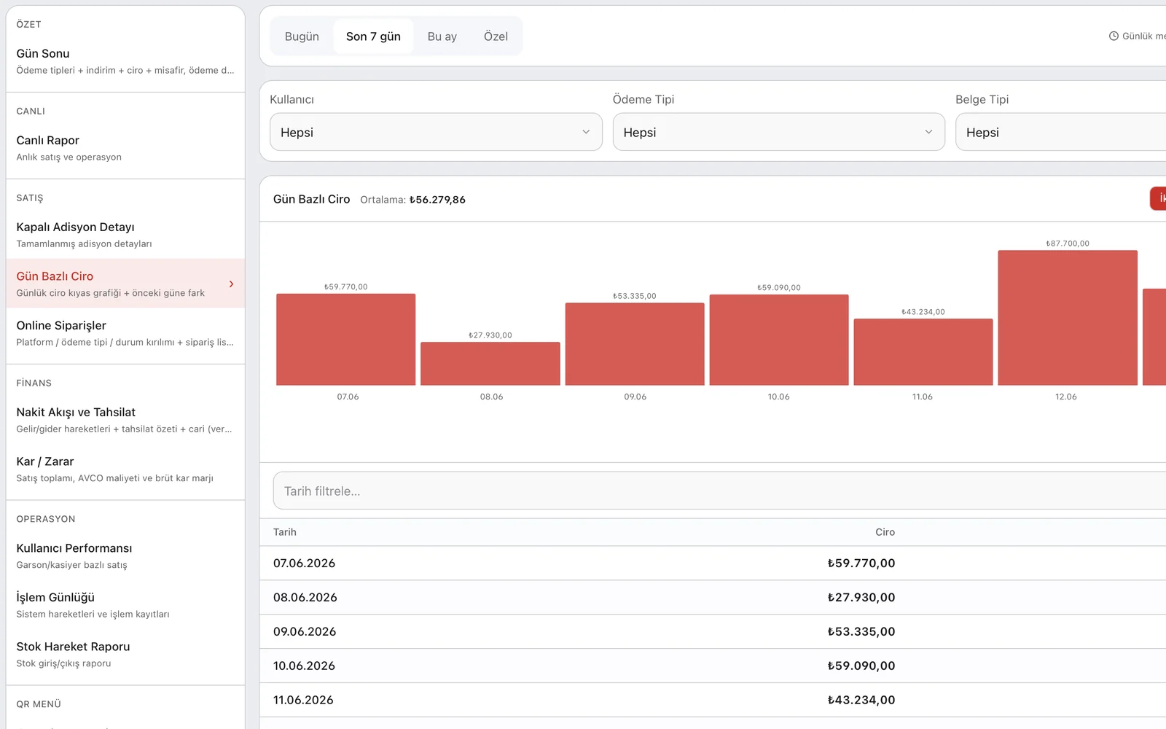Open the Online Siparişler report
The width and height of the screenshot is (1166, 729).
click(x=125, y=333)
